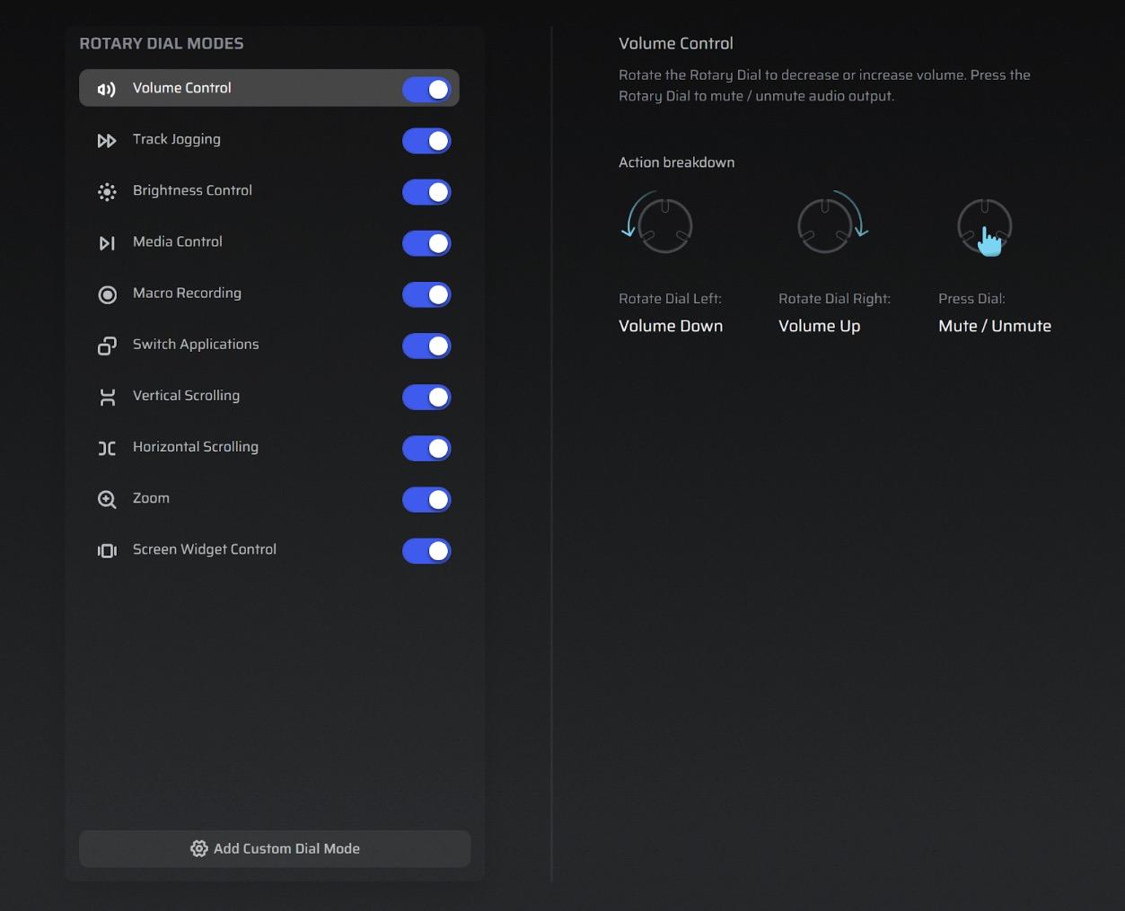Image resolution: width=1125 pixels, height=911 pixels.
Task: Click the Media Control play-next icon
Action: pos(107,243)
